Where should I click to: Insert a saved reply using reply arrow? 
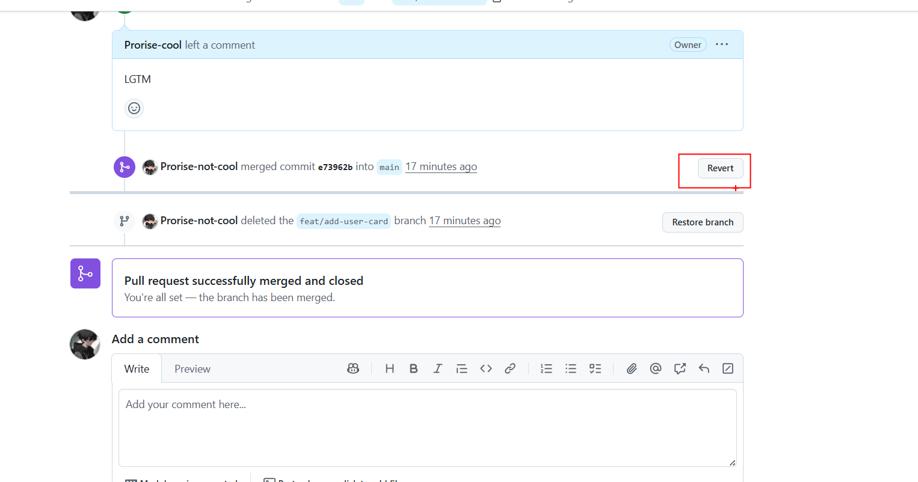click(704, 368)
